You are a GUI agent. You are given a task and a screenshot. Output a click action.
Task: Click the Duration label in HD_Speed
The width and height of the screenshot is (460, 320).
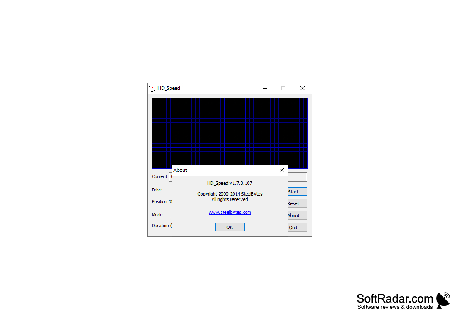click(x=162, y=226)
